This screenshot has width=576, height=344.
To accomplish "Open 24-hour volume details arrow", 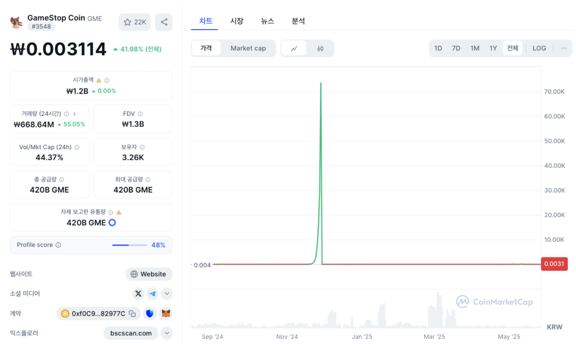I will [x=74, y=114].
